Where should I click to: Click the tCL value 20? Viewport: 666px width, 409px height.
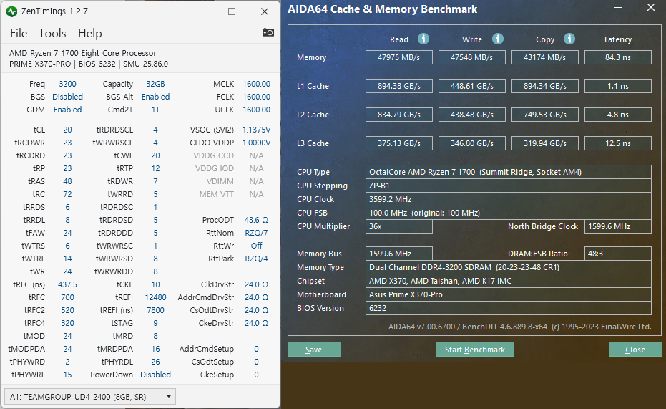click(67, 130)
